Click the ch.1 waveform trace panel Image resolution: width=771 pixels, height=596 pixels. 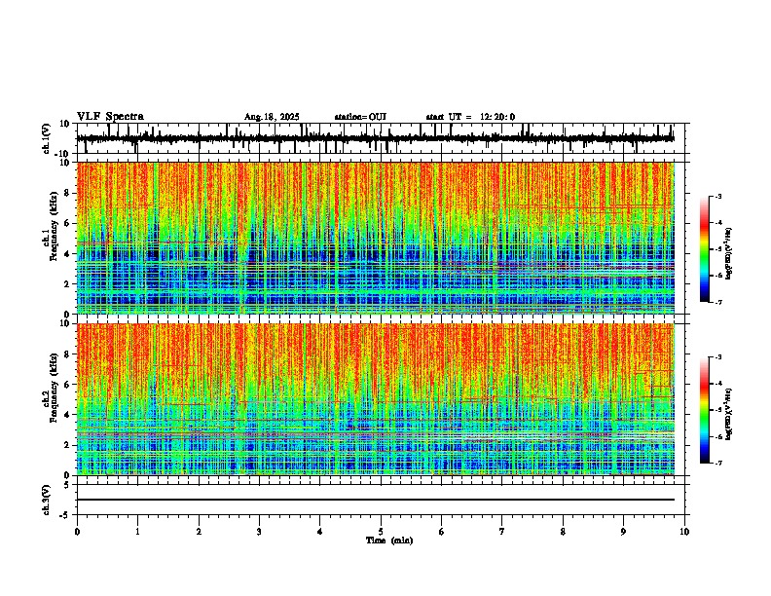380,138
